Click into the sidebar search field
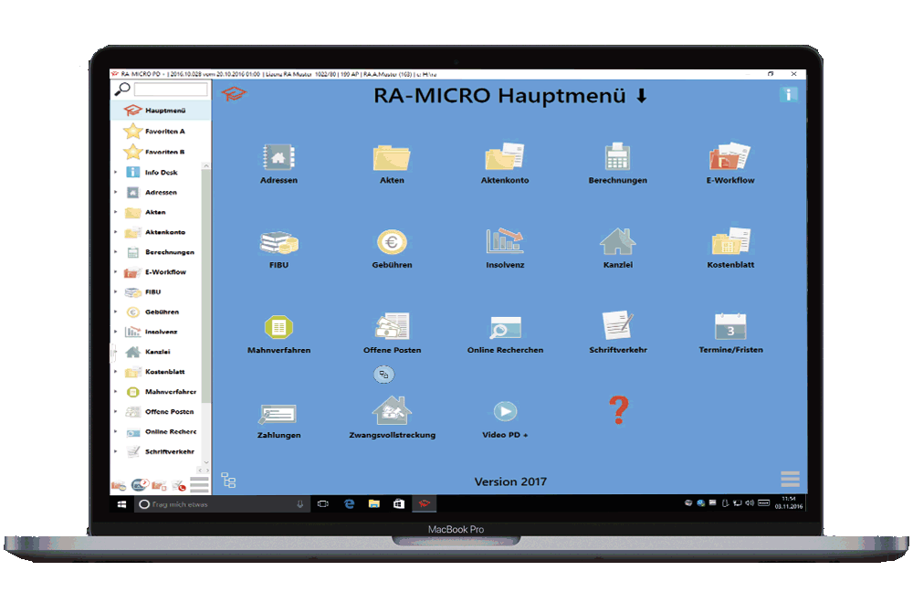The width and height of the screenshot is (913, 603). point(171,90)
